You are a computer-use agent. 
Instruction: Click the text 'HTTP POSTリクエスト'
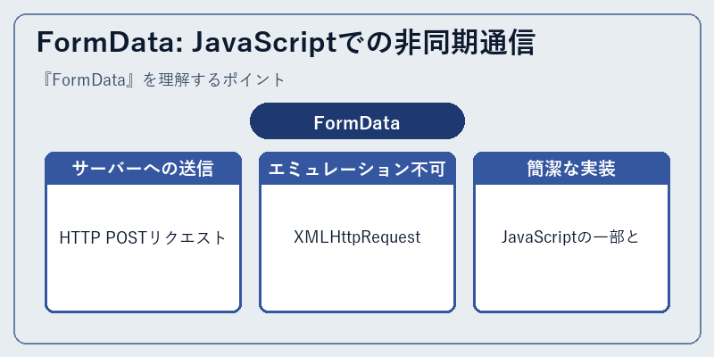[143, 237]
